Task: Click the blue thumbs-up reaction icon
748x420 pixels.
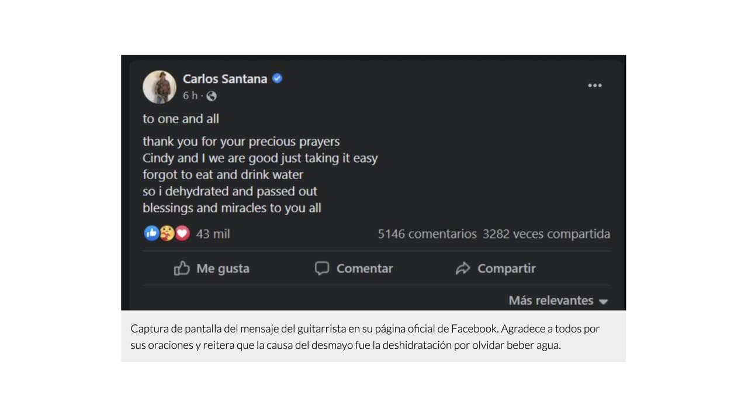Action: pyautogui.click(x=151, y=233)
